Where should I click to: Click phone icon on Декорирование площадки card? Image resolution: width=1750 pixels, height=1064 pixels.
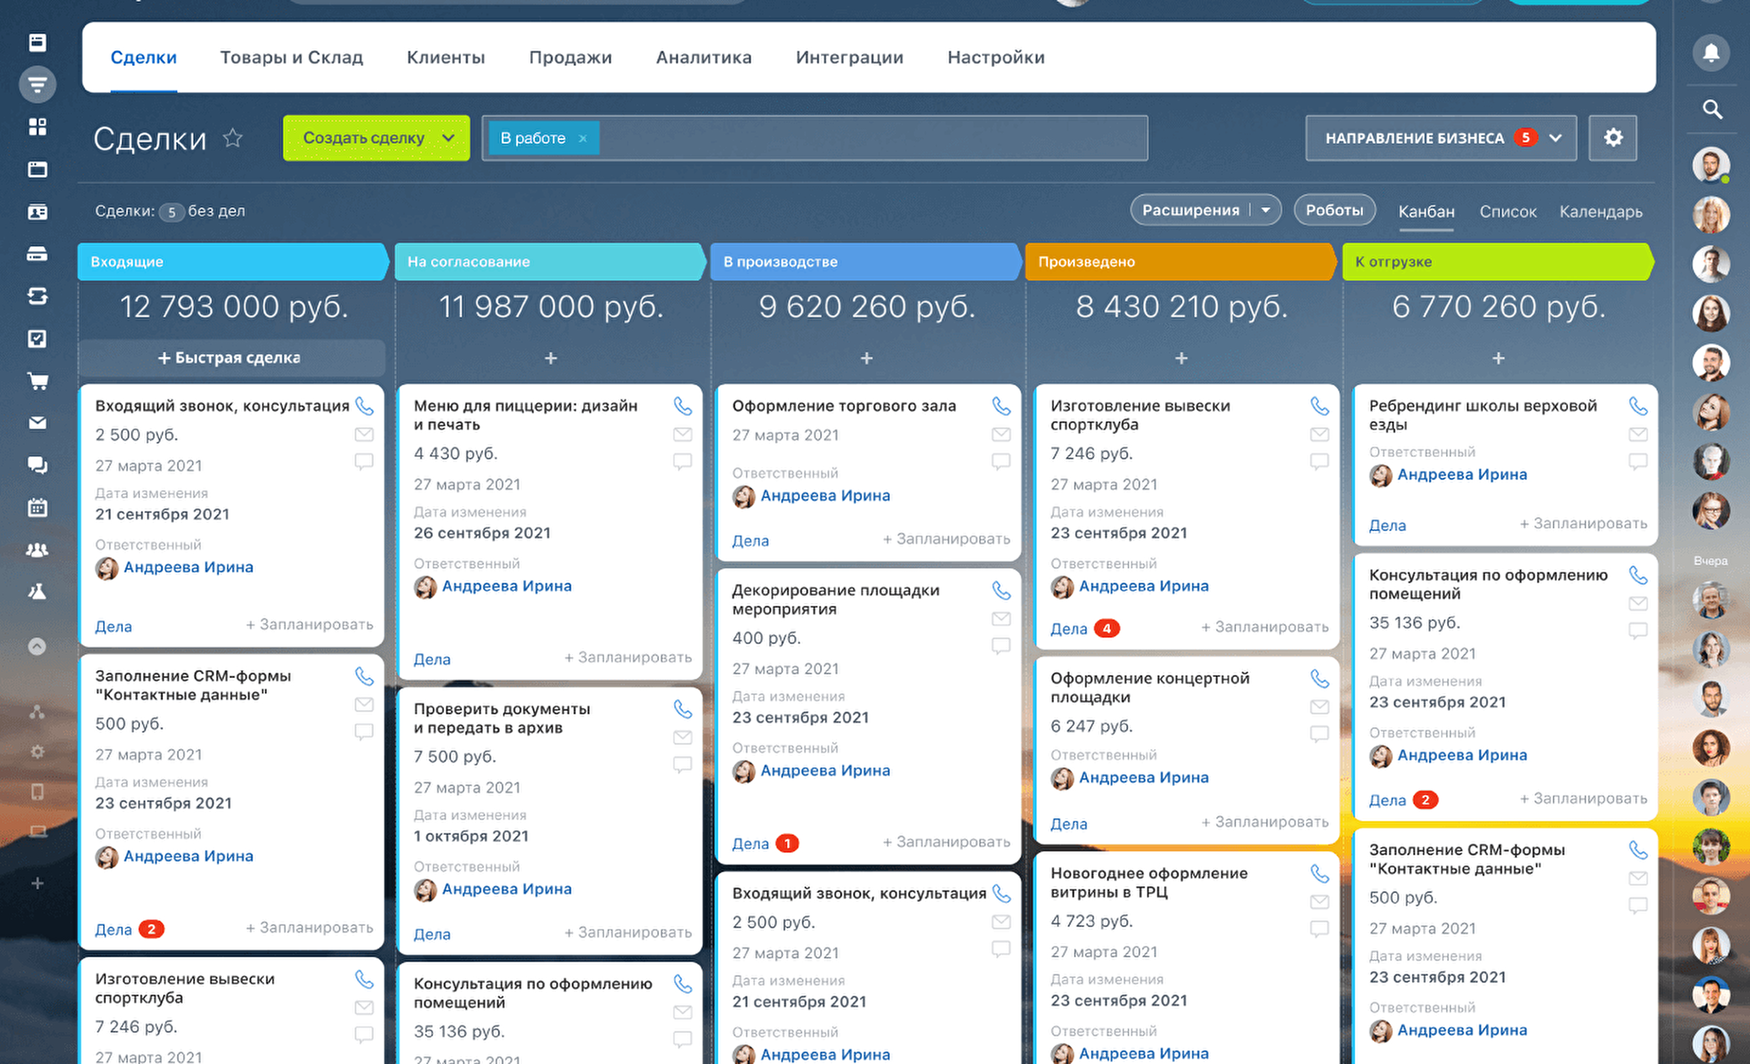coord(1001,591)
